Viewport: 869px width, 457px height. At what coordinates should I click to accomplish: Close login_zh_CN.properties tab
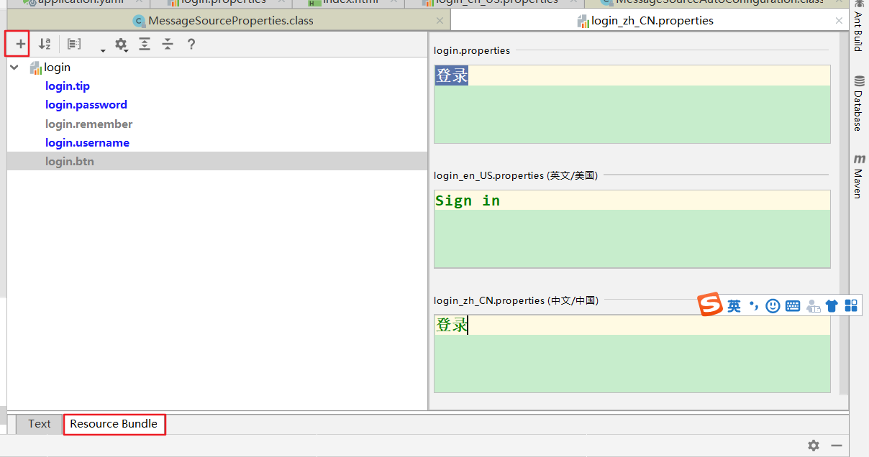[839, 21]
